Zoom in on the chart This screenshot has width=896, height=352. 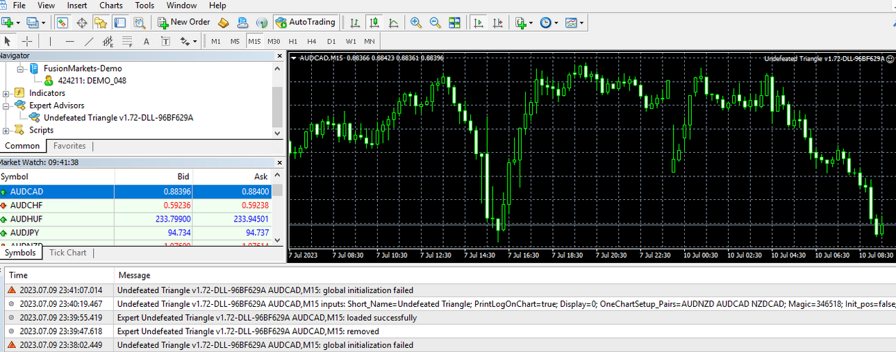point(416,22)
